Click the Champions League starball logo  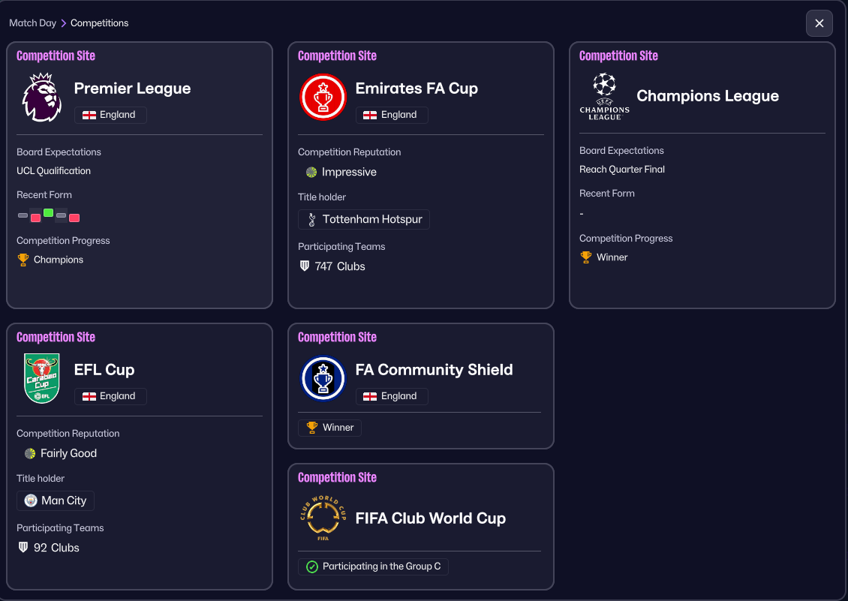[604, 96]
